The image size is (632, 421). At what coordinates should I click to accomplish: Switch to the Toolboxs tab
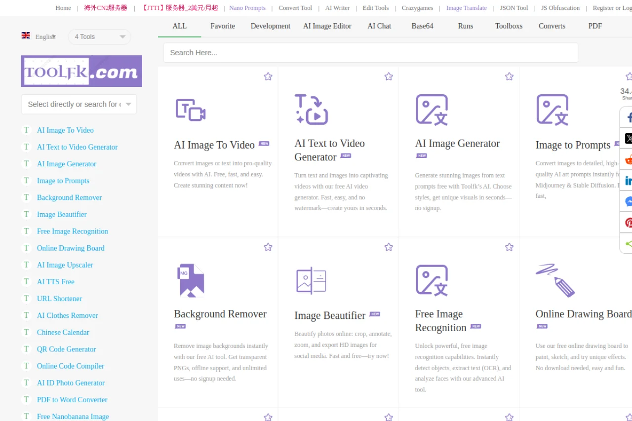pos(509,26)
